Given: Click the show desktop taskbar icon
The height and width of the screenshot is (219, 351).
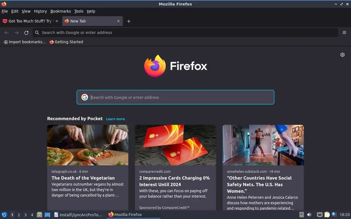Looking at the screenshot, I should click(47, 215).
